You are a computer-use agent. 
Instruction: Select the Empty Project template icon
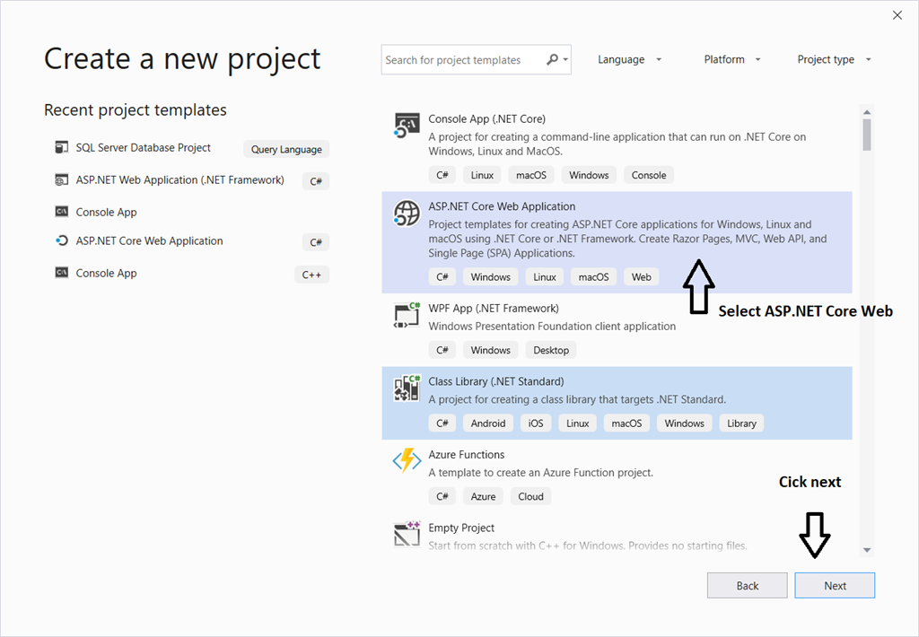point(406,534)
